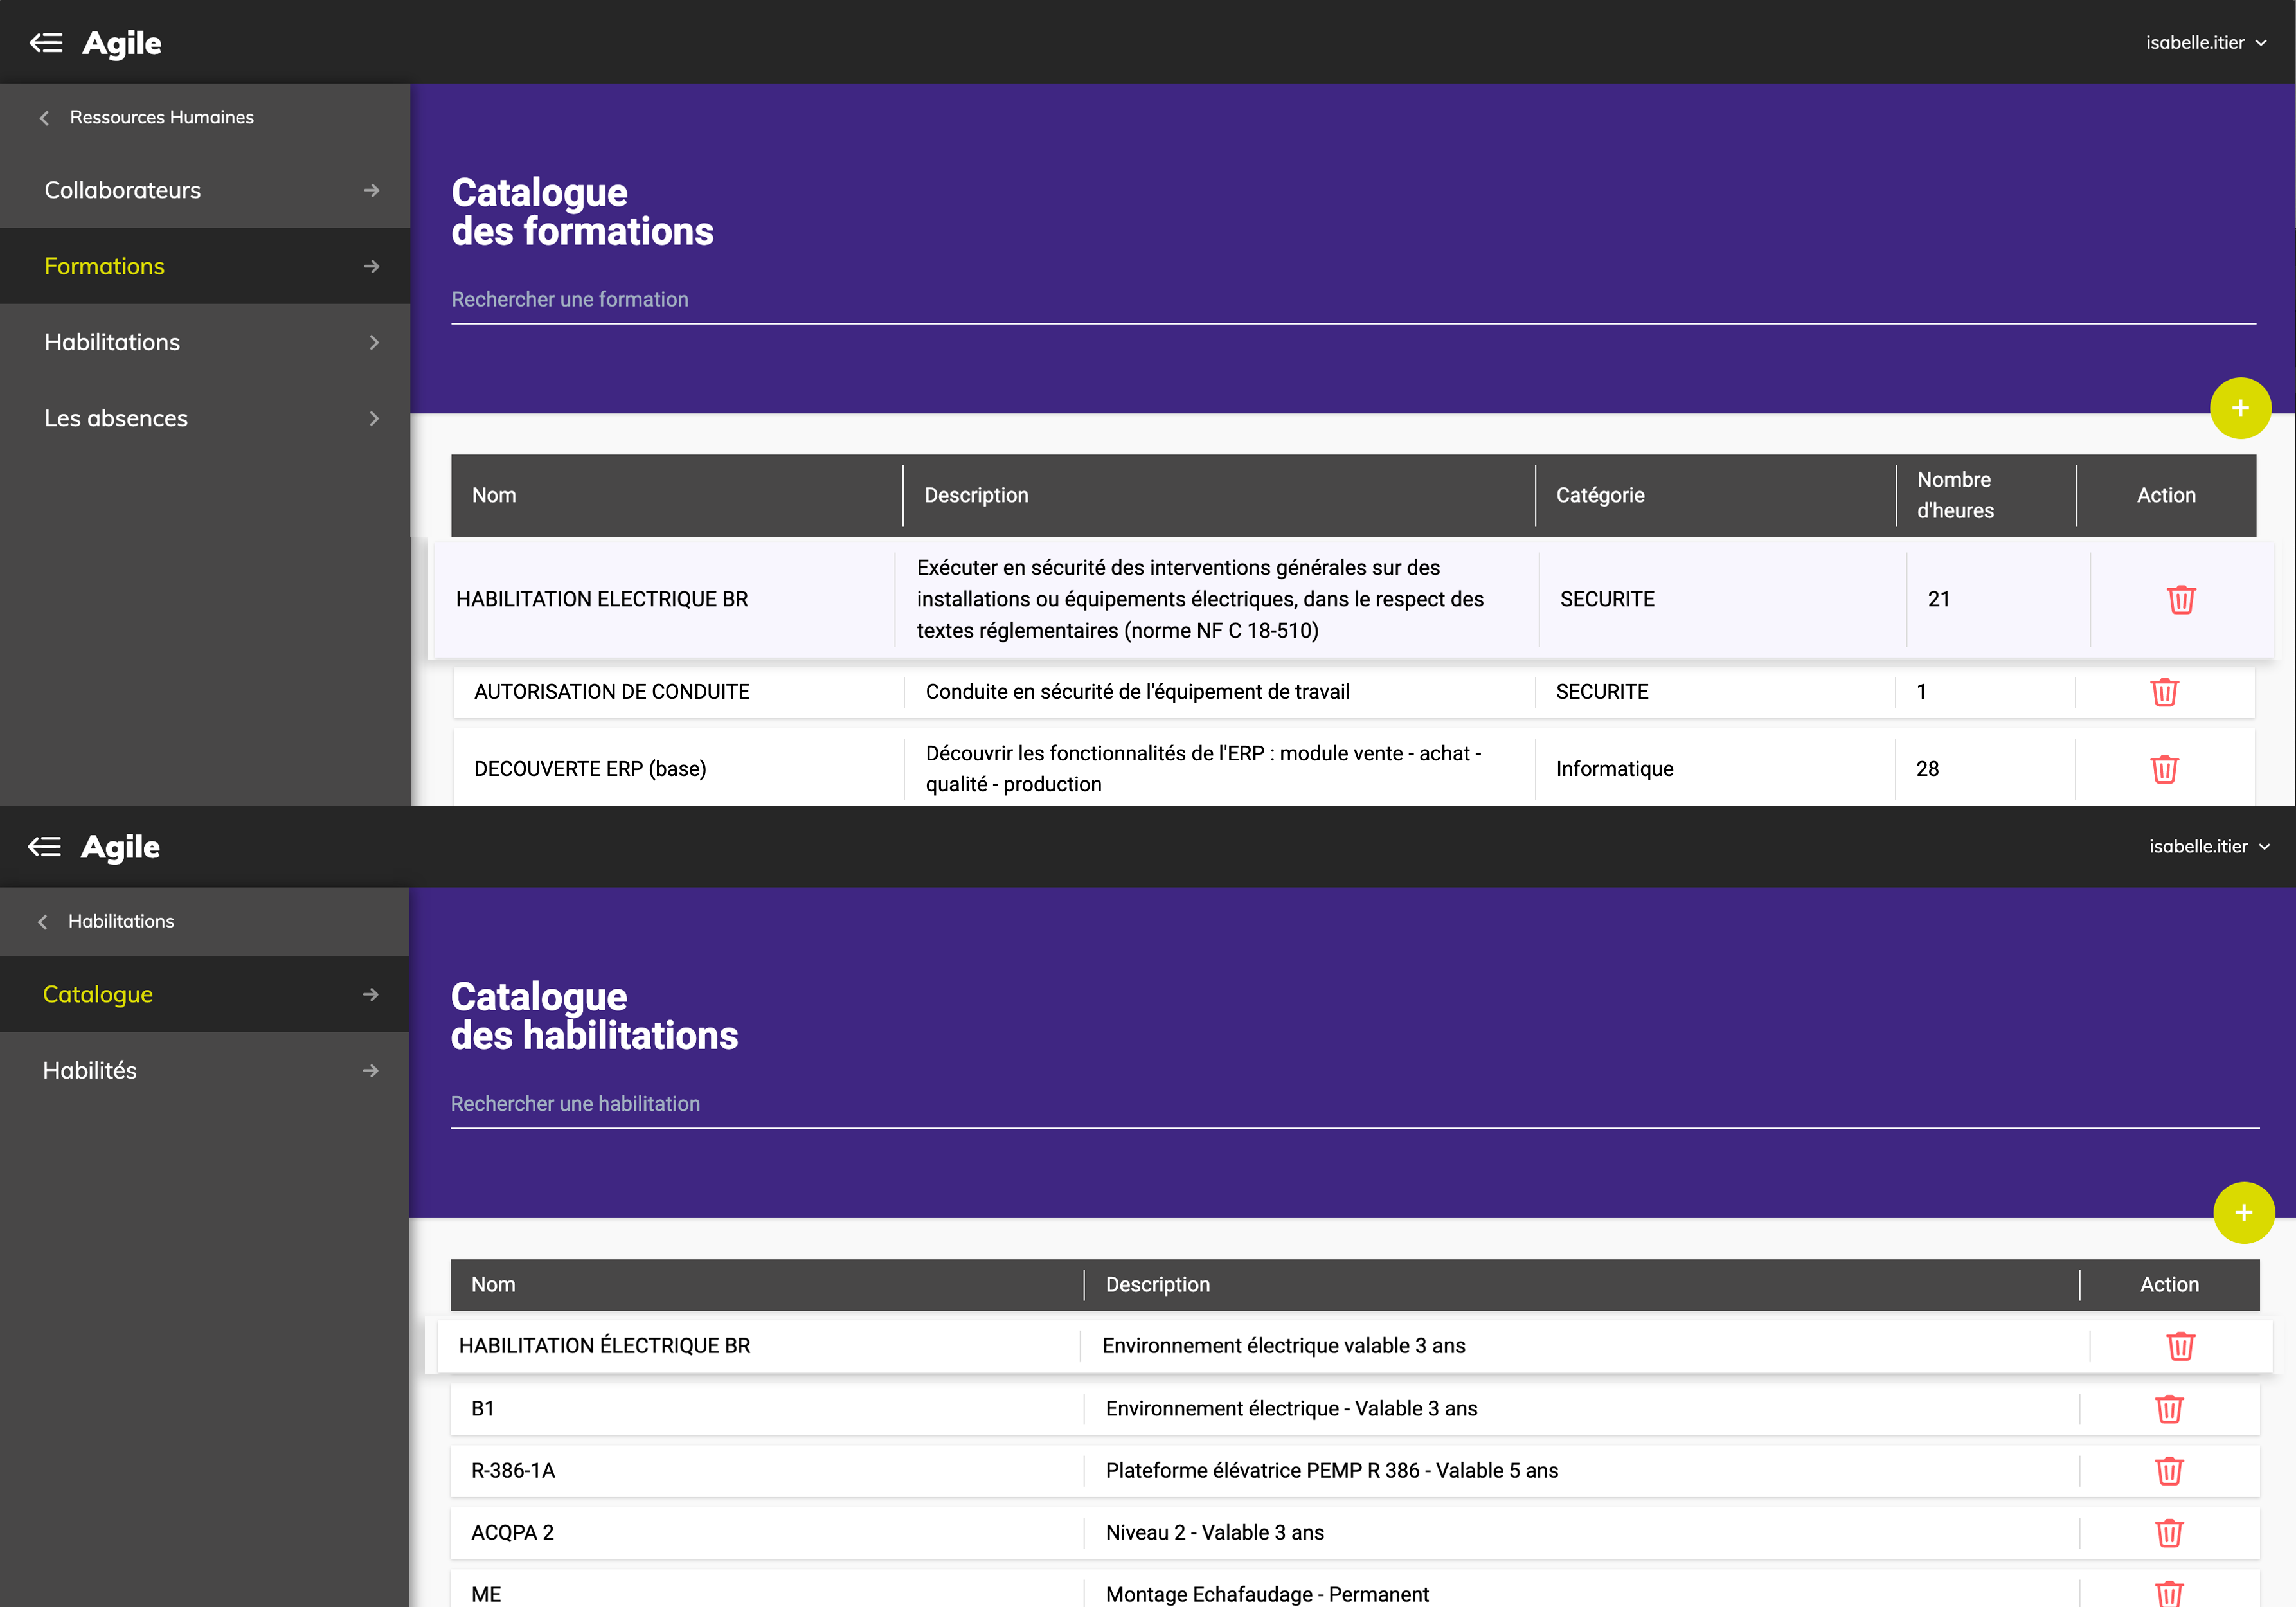Click arrow next to Formations

pyautogui.click(x=371, y=266)
